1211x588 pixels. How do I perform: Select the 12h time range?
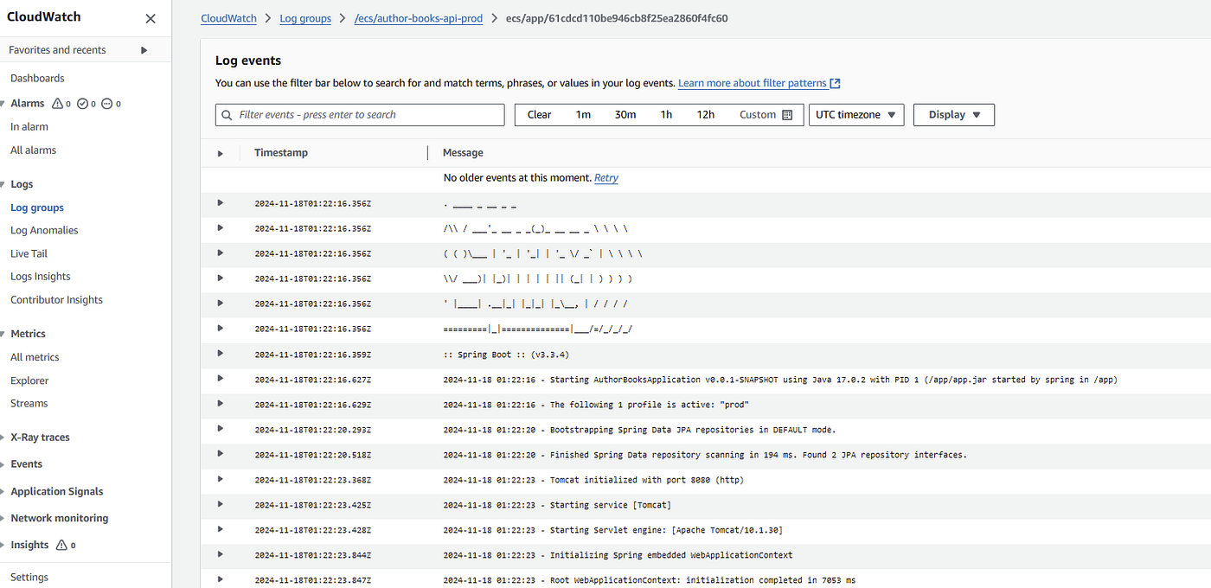[706, 115]
